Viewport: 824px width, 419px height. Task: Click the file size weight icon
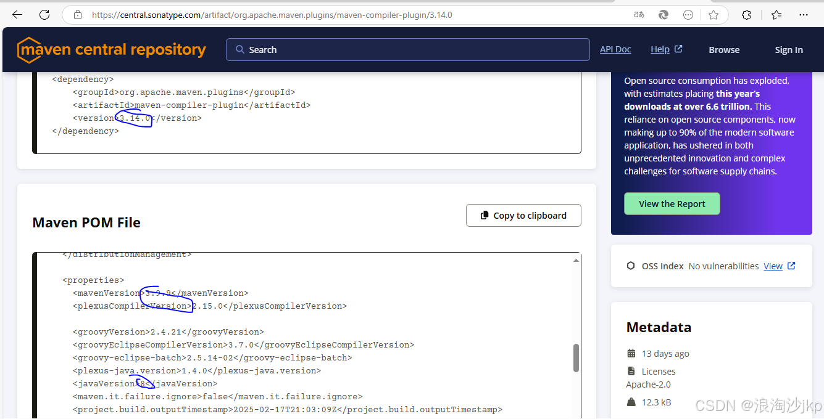631,402
